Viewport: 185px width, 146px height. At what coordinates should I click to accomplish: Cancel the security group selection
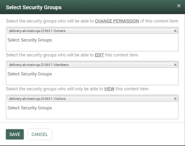click(40, 134)
